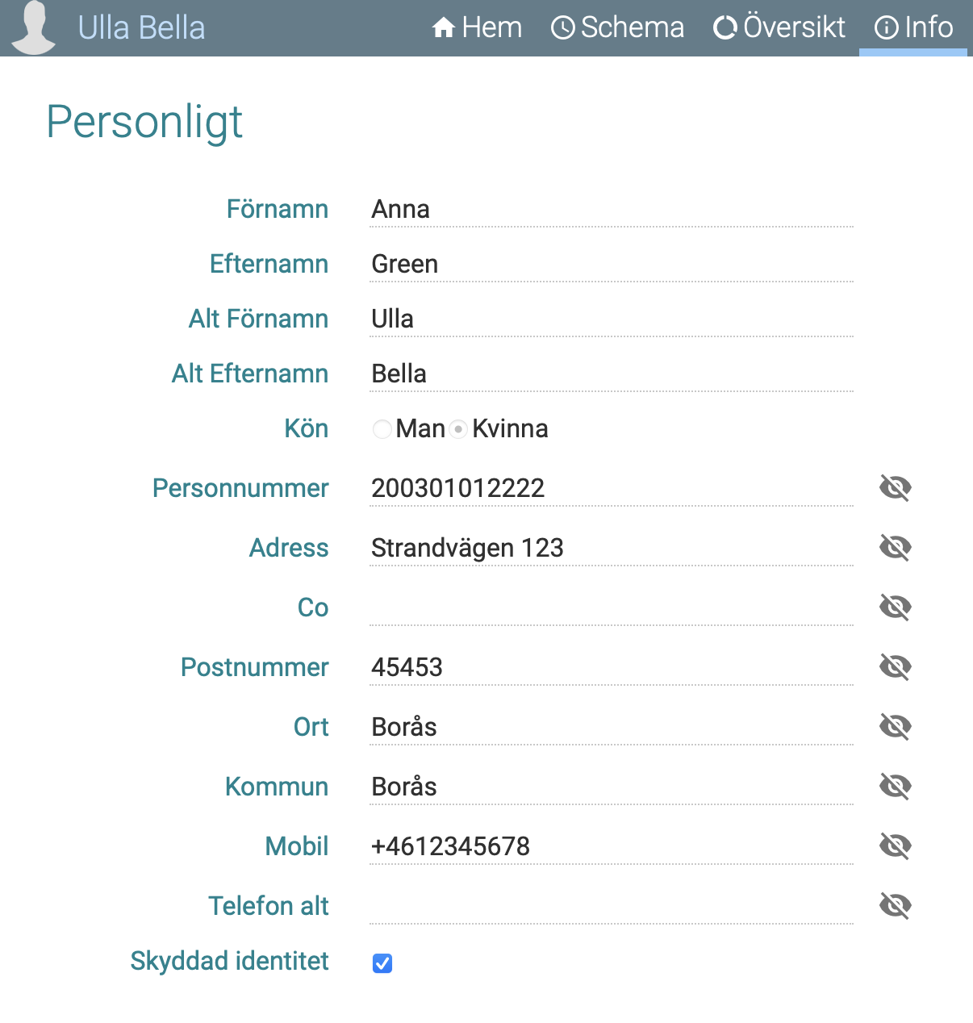Open the Info tab
The height and width of the screenshot is (1023, 973).
click(913, 28)
